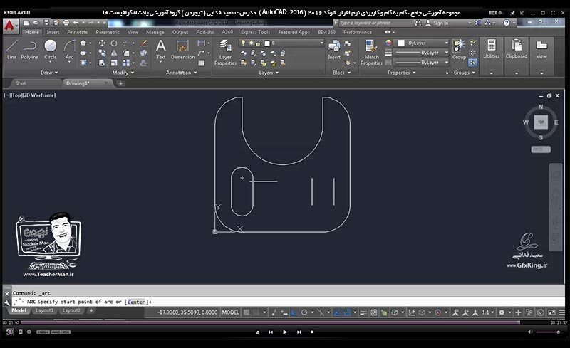Toggle ortho mode in status bar
Screen dimensions: 570x348
pyautogui.click(x=294, y=312)
